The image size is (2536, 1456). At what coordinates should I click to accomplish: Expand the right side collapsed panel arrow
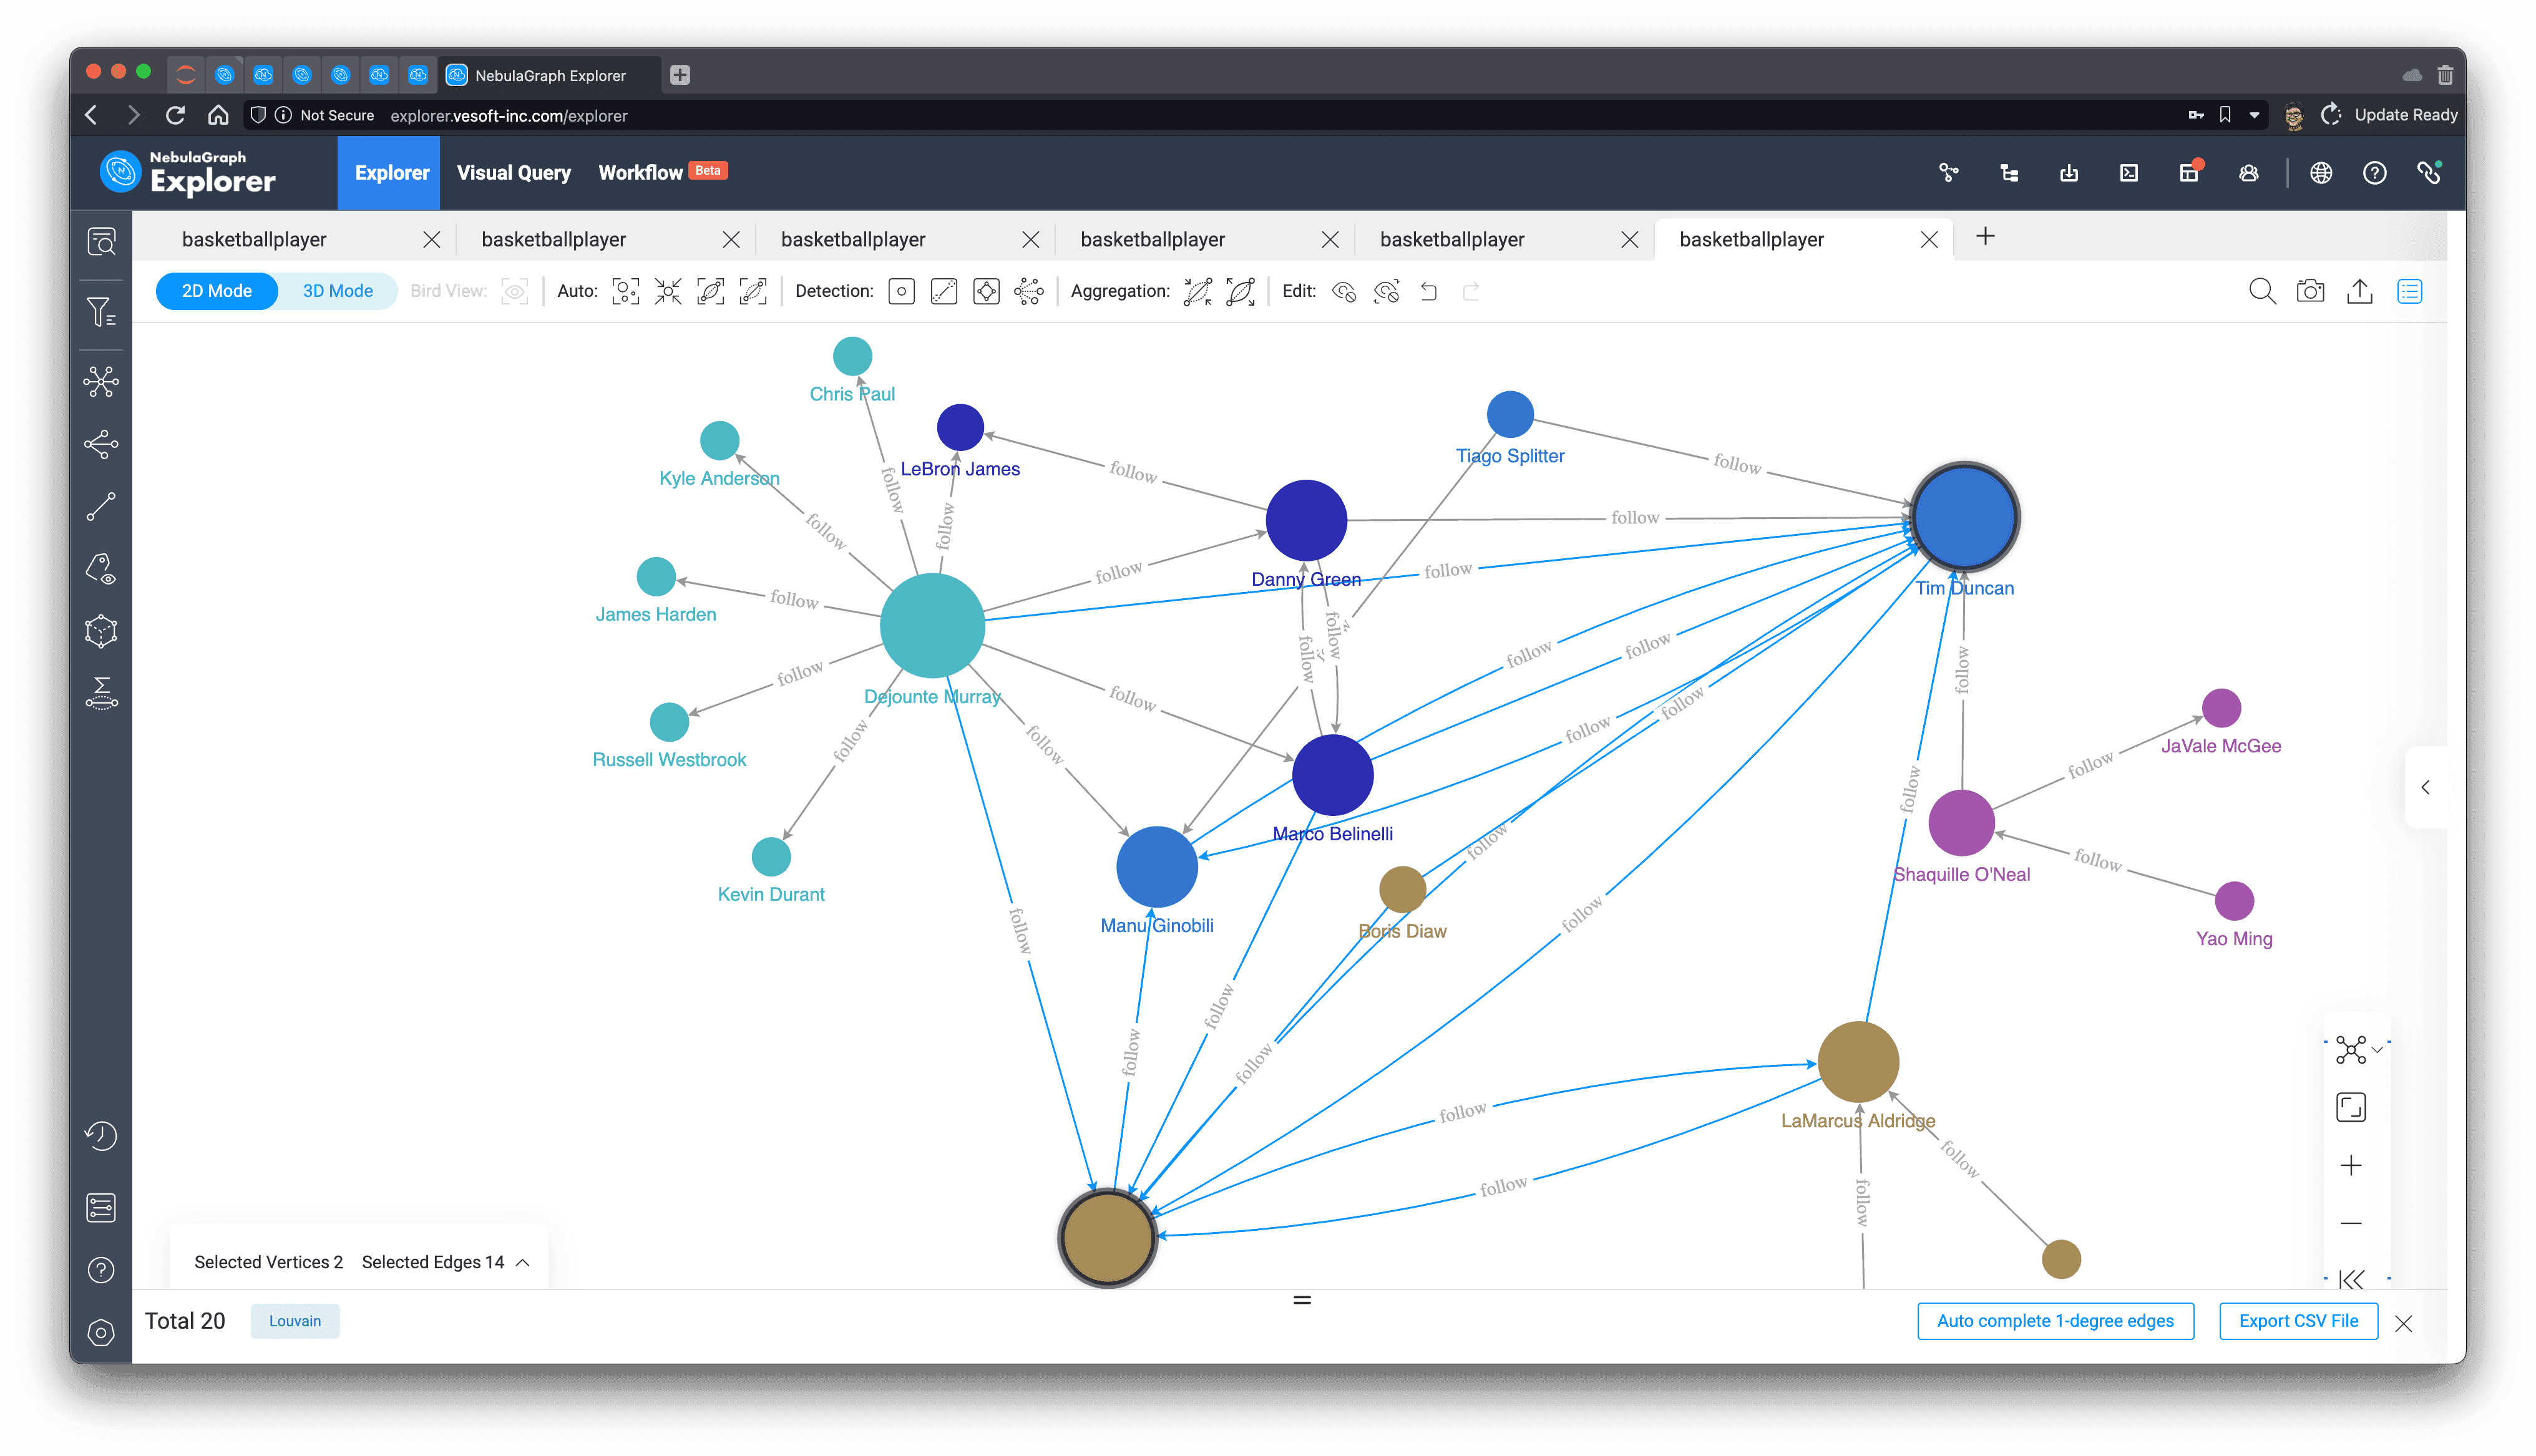pyautogui.click(x=2425, y=787)
